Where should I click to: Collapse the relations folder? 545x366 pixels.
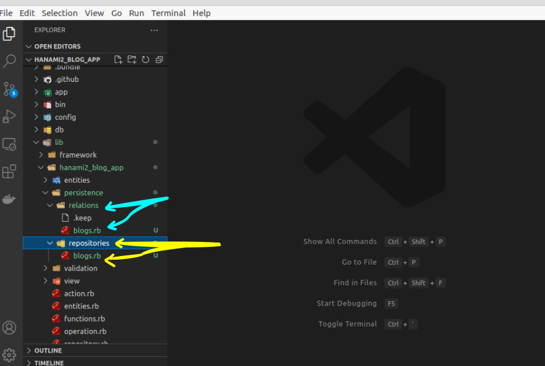83,205
